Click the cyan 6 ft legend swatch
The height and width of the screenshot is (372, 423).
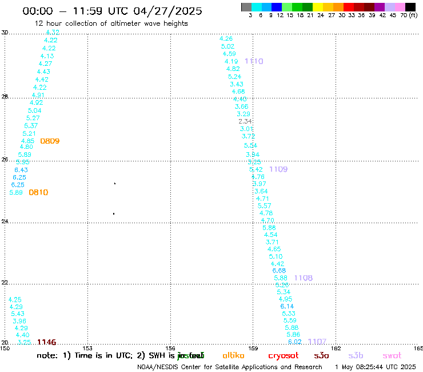257,7
